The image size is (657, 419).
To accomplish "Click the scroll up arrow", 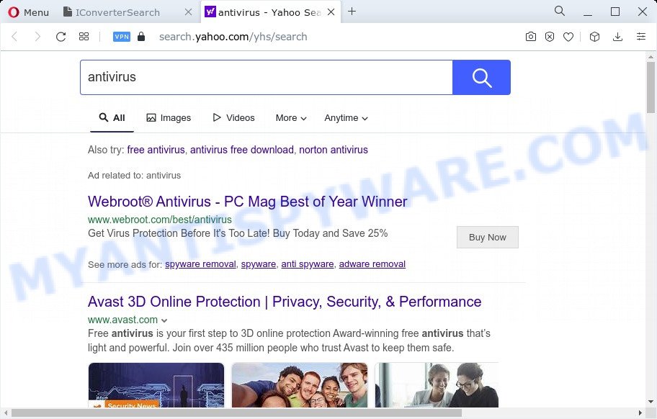I will point(651,56).
